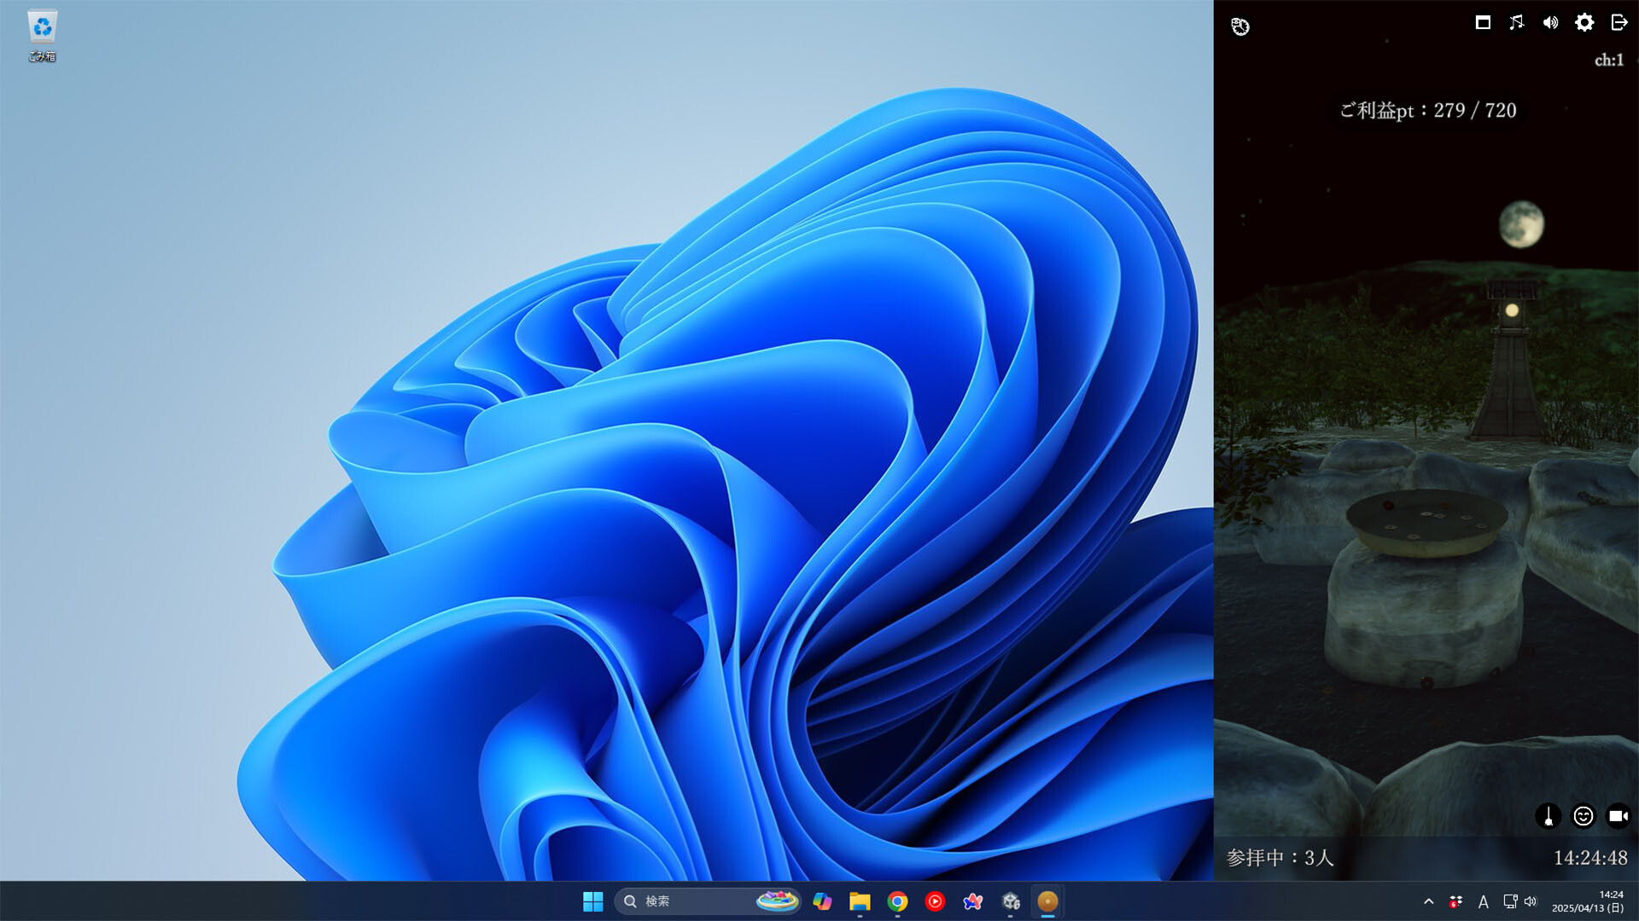Image resolution: width=1639 pixels, height=921 pixels.
Task: Click the offering stone basin
Action: coord(1426,520)
